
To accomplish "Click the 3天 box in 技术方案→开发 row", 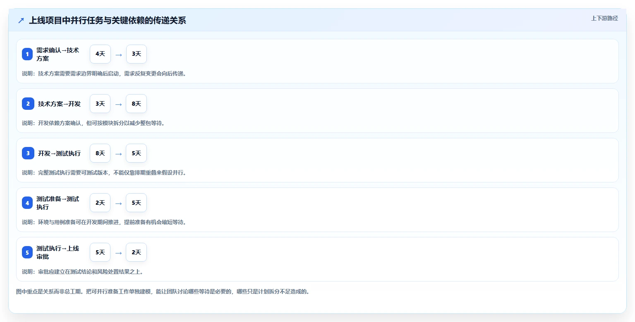I will click(100, 104).
